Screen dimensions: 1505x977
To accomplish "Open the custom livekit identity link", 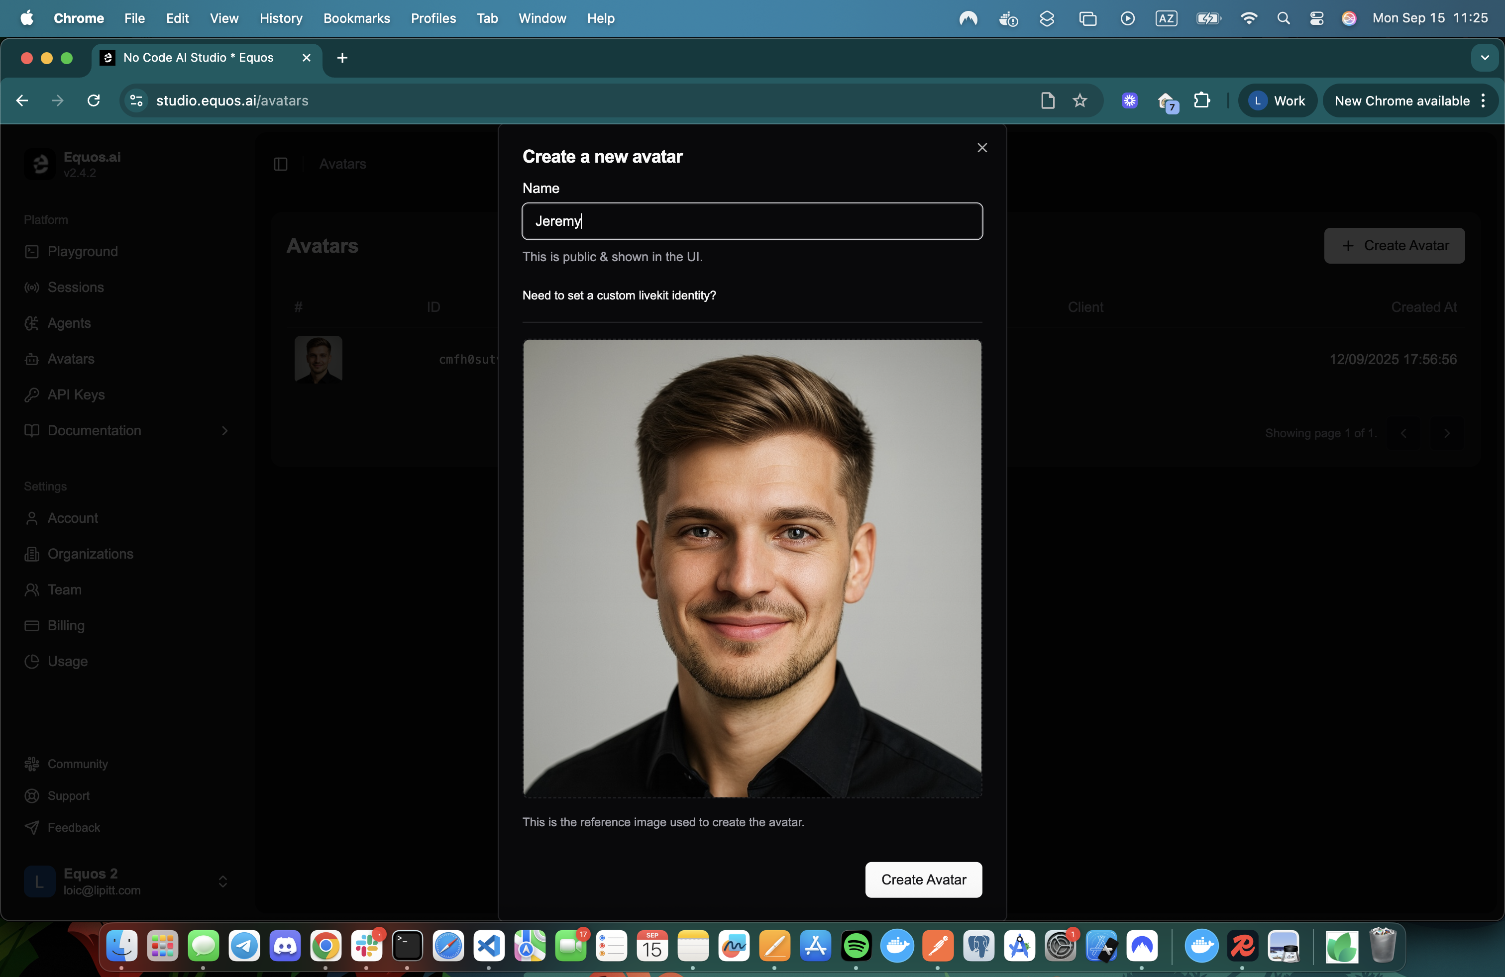I will click(619, 295).
